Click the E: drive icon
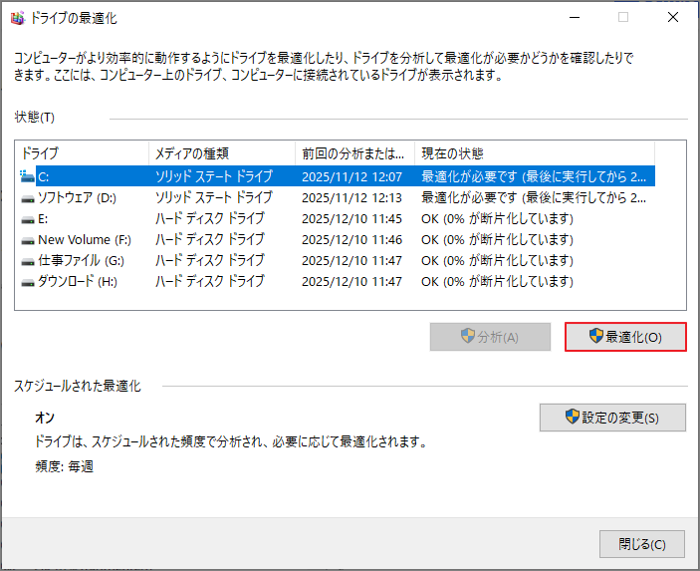Screen dimensions: 700x571 28,219
